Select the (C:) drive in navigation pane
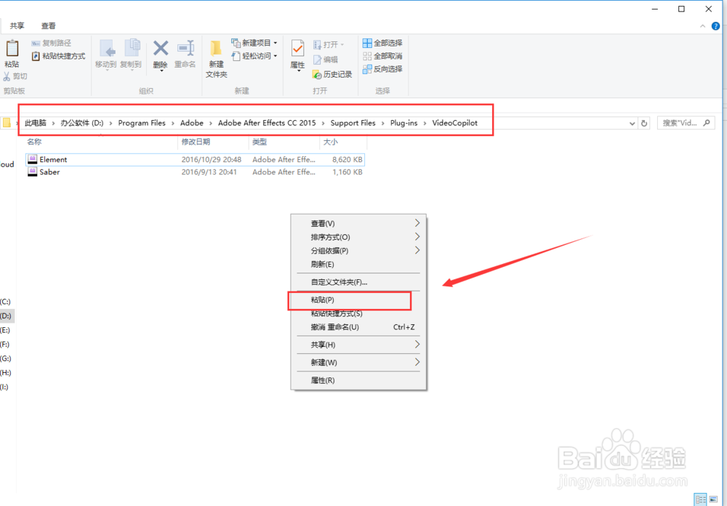Screen dimensions: 727x506 6,302
